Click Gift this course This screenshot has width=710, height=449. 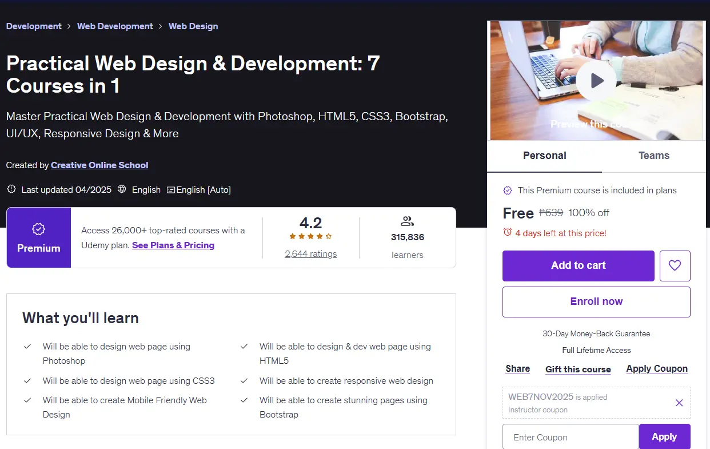[578, 369]
